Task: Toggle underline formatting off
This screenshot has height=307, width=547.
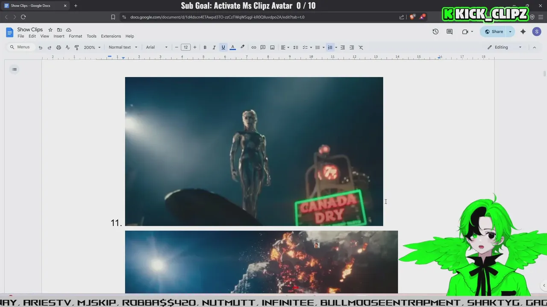Action: point(223,47)
